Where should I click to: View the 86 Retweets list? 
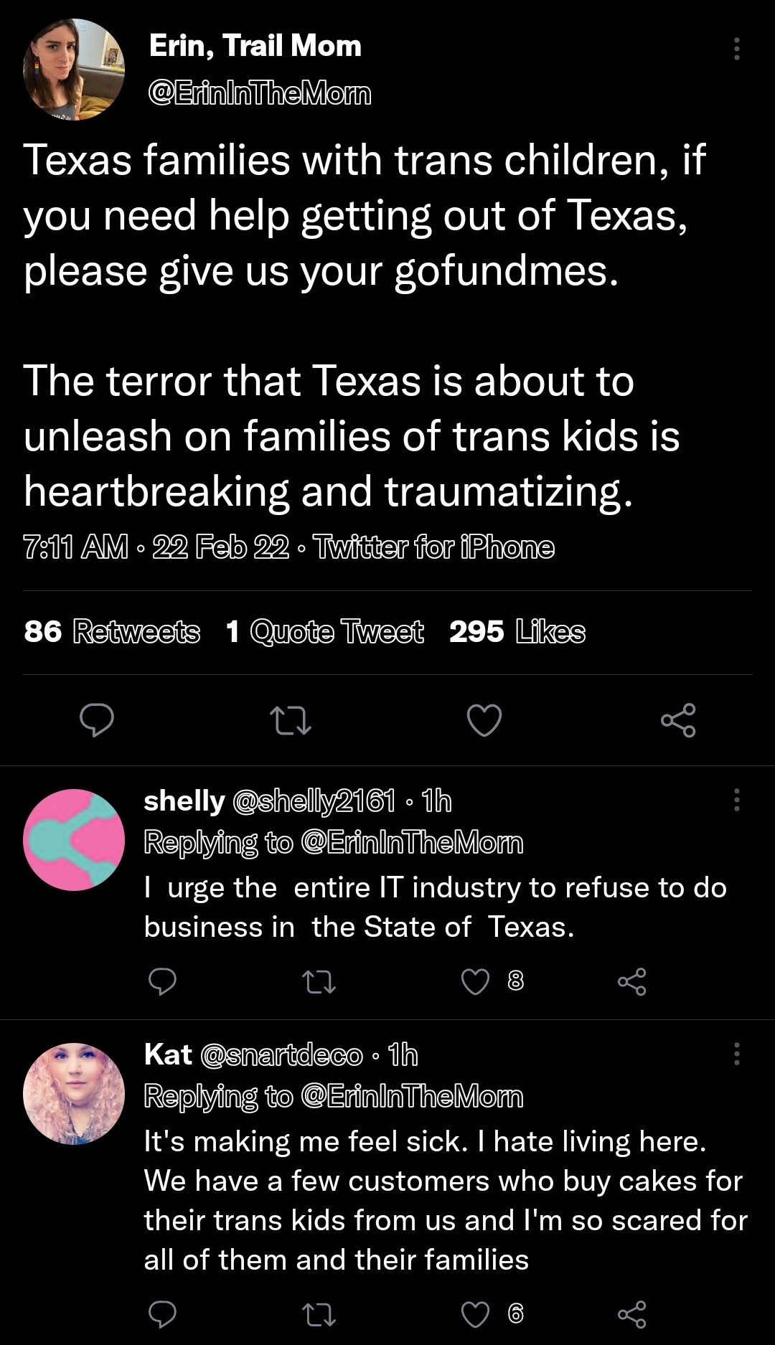pos(112,632)
